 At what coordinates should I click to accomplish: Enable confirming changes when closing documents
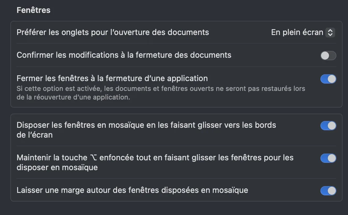coord(328,56)
